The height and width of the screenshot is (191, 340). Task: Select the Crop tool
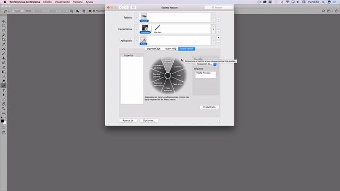4,40
